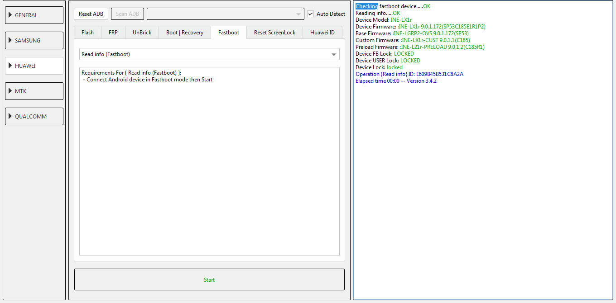Open the Read info (Fastboot) operation dropdown

pyautogui.click(x=334, y=54)
